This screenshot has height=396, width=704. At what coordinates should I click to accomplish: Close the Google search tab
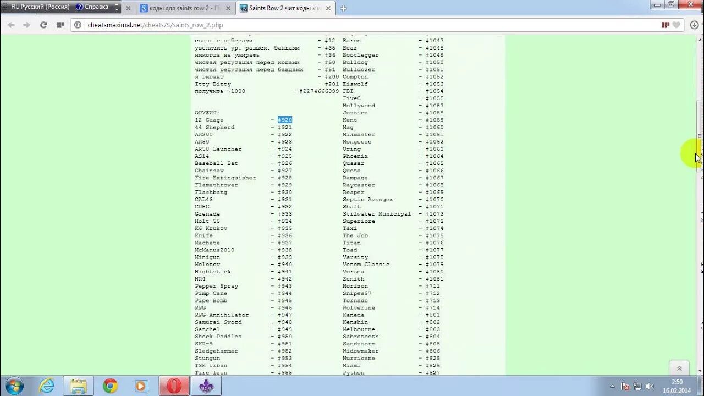(x=228, y=8)
